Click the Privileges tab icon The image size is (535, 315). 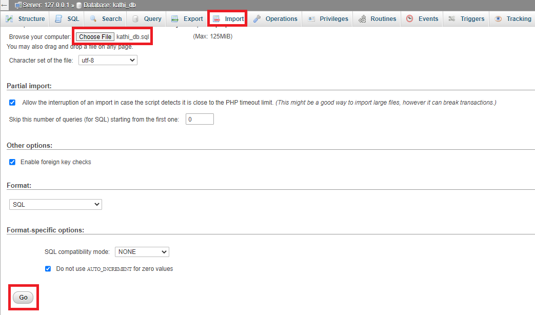click(311, 19)
